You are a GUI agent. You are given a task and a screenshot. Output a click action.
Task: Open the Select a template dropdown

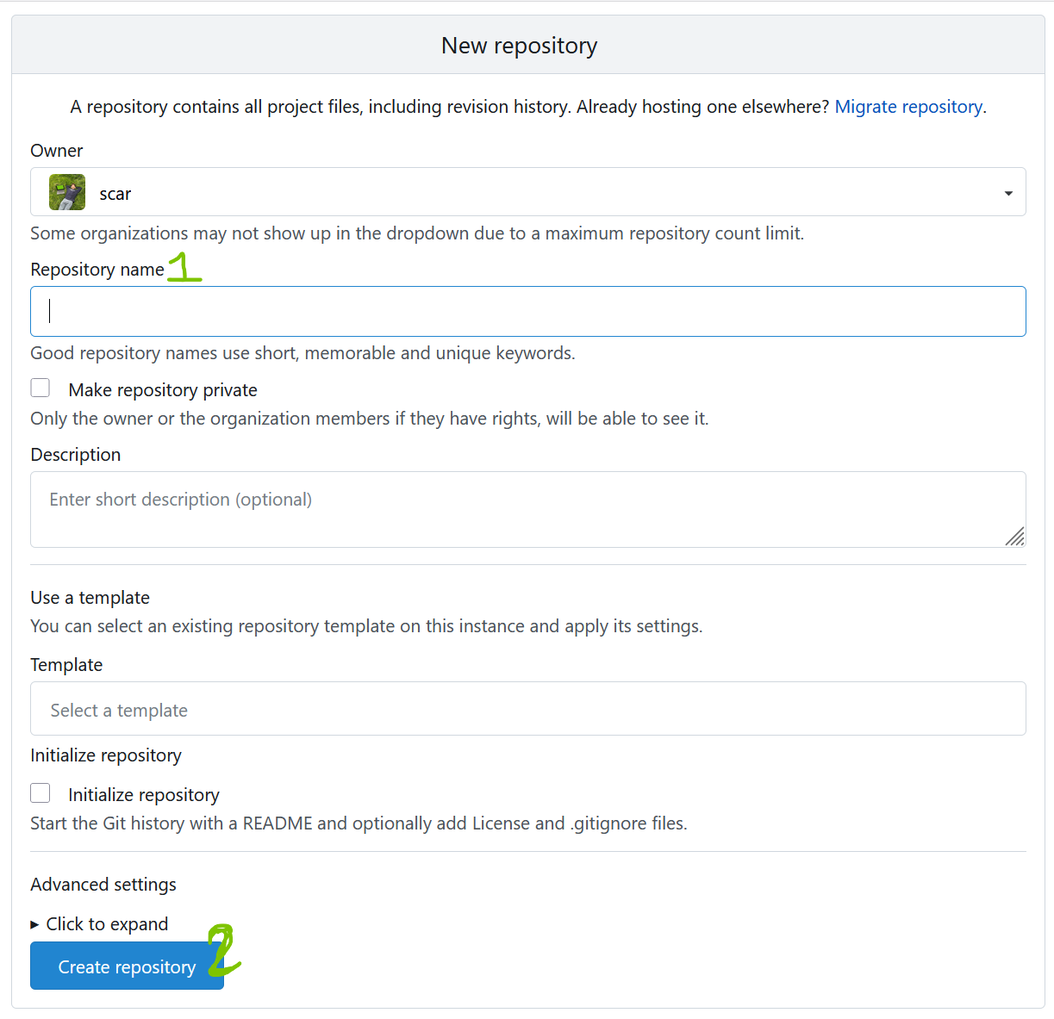pos(527,709)
